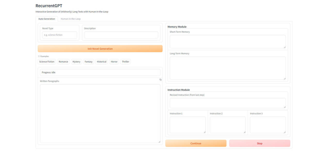The height and width of the screenshot is (160, 328).
Task: Click inside the Long-Term Memory box
Action: [228, 68]
